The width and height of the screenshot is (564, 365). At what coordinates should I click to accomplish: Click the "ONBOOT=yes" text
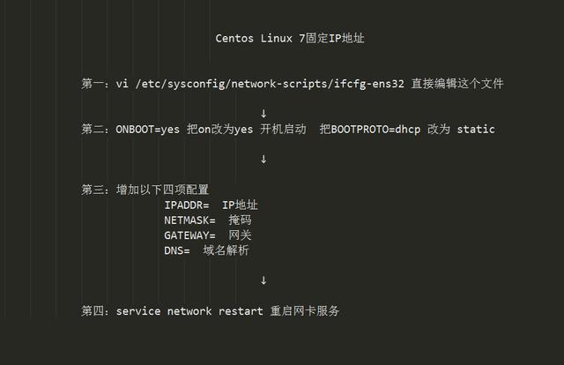point(147,130)
